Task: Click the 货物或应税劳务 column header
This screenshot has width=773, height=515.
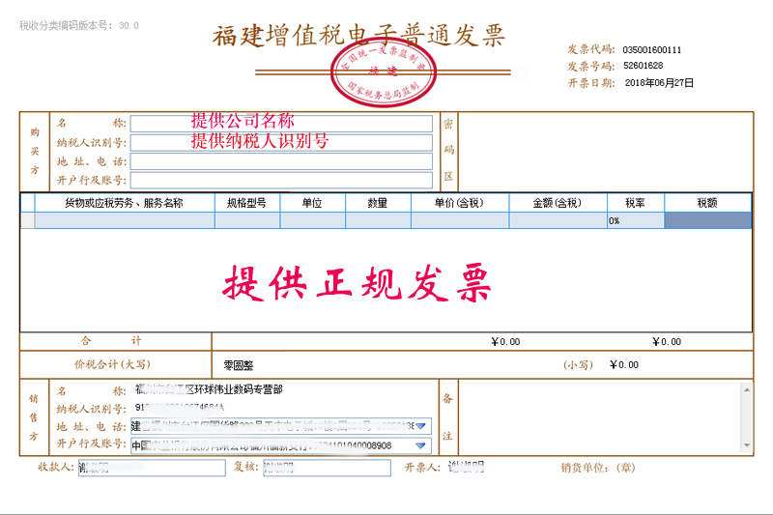Action: [125, 203]
